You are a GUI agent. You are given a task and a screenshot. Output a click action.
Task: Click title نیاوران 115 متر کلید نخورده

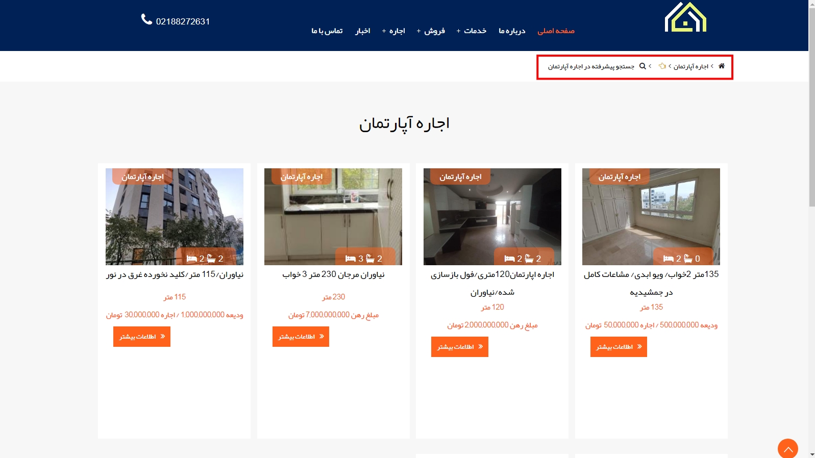point(175,274)
